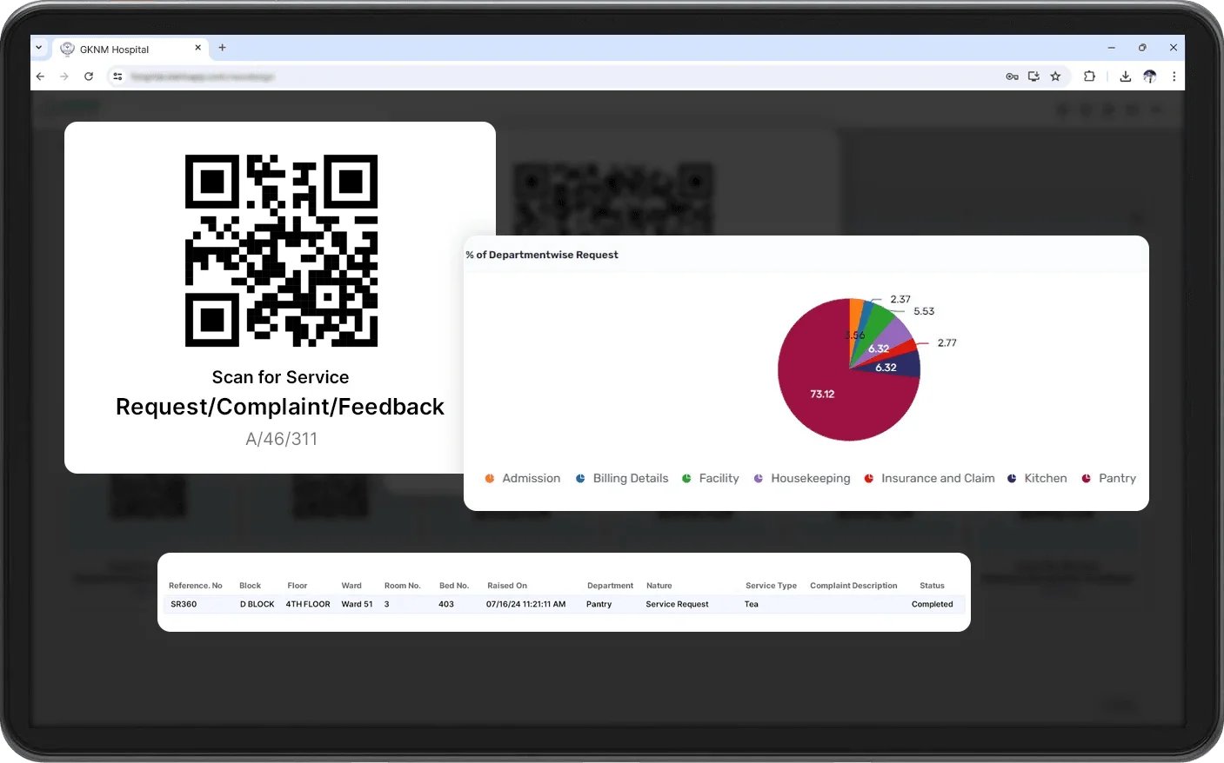
Task: Click the A/46/311 code under QR
Action: (x=281, y=439)
